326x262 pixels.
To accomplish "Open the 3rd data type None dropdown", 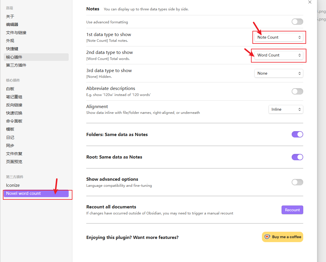I will tap(278, 73).
